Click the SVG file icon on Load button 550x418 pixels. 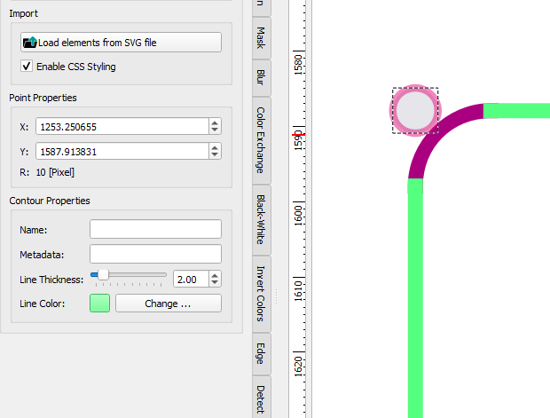30,43
